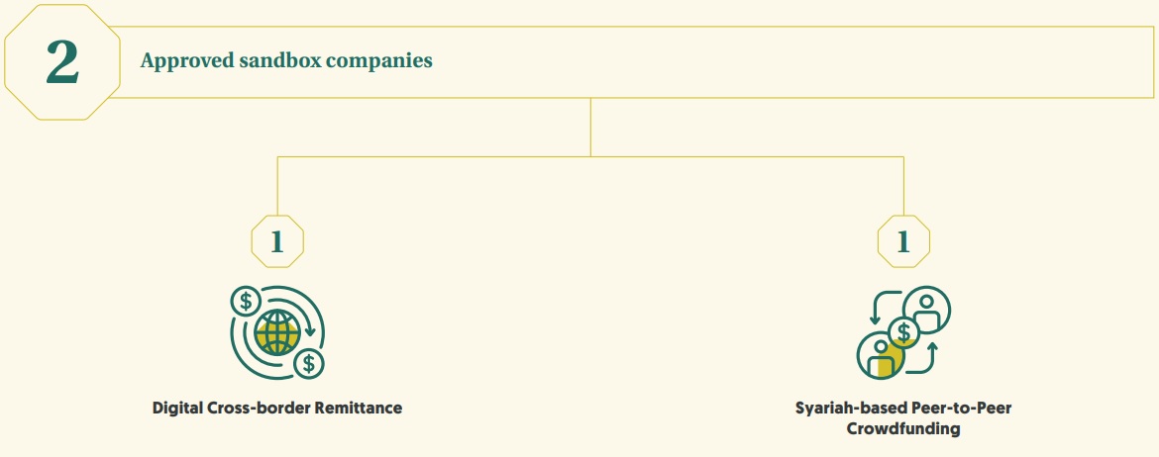Screen dimensions: 1159x457
Task: Click the dollar coin above the globe
Action: coord(245,301)
